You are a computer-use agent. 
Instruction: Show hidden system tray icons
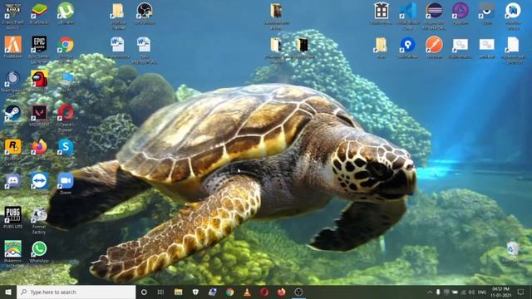pos(430,292)
